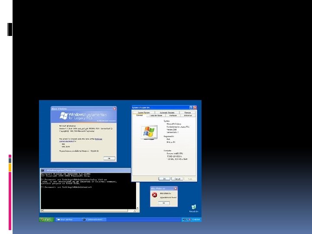Click the left scroll arrow in command prompt
312x234 pixels.
42,211
